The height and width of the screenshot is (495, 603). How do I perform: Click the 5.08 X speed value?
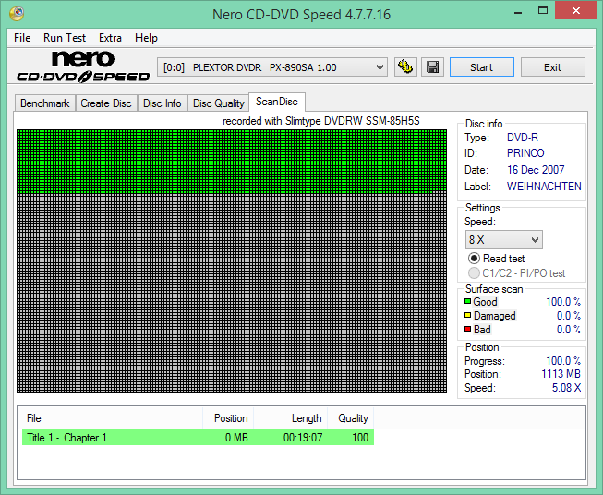[566, 388]
